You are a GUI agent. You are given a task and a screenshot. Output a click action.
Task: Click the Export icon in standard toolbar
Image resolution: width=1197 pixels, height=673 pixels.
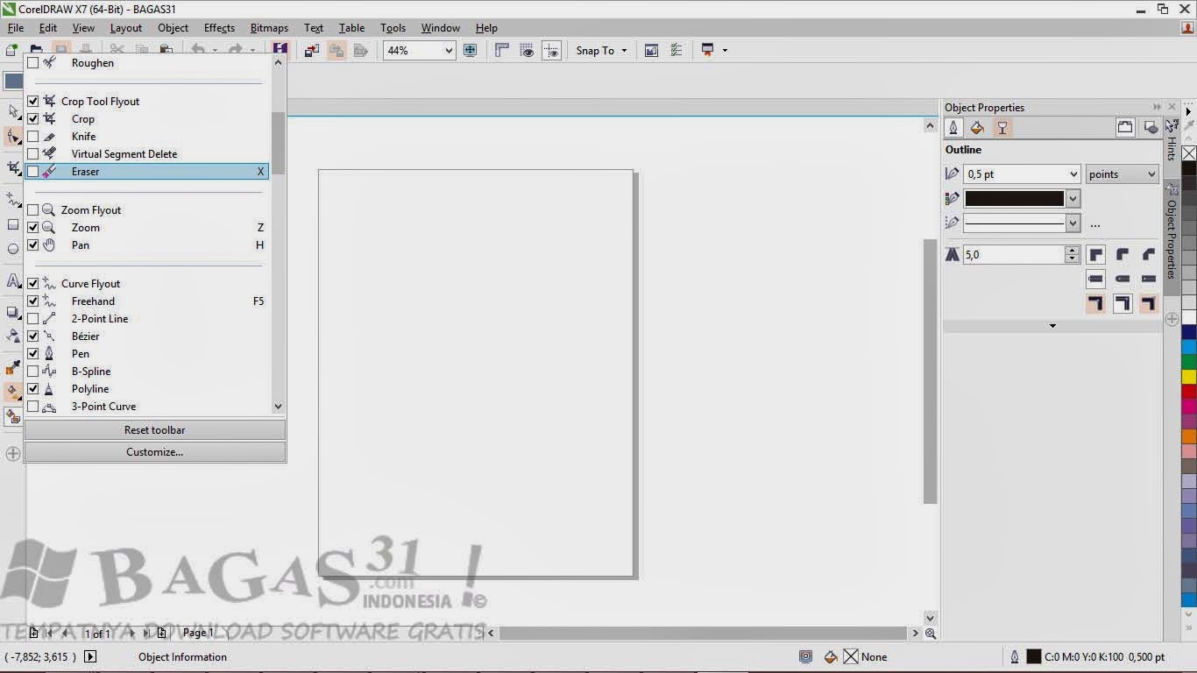tap(336, 50)
